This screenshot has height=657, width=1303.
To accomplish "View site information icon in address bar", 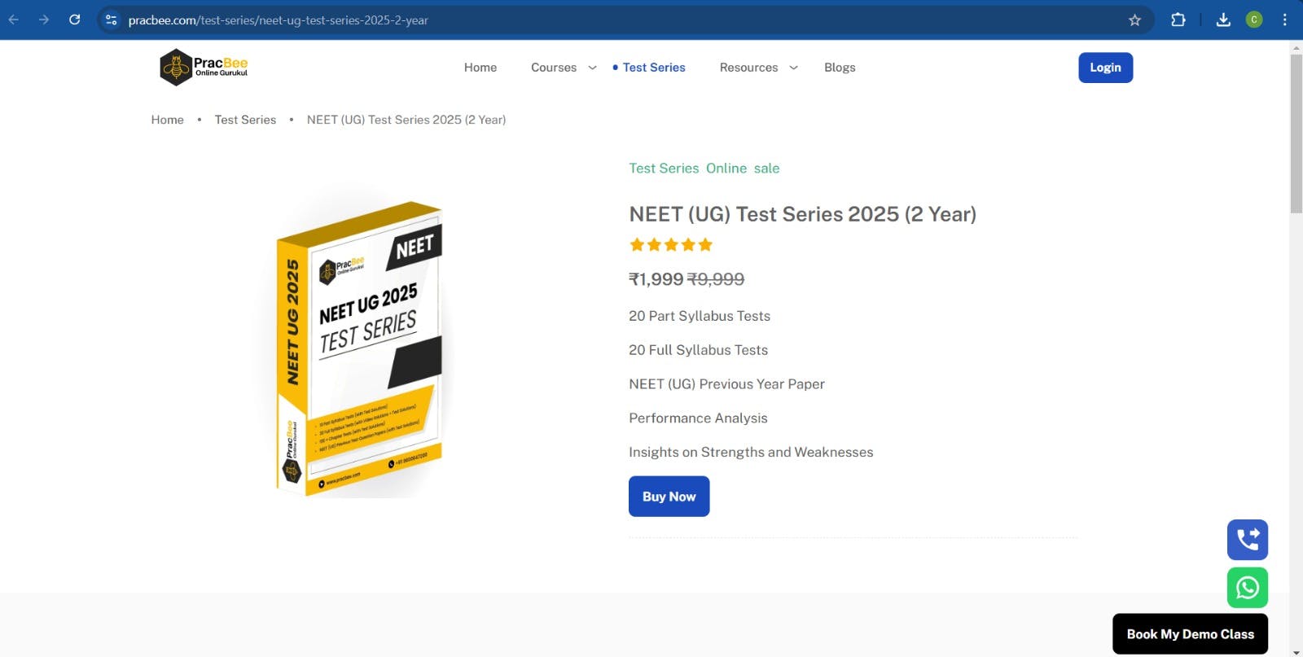I will tap(112, 20).
